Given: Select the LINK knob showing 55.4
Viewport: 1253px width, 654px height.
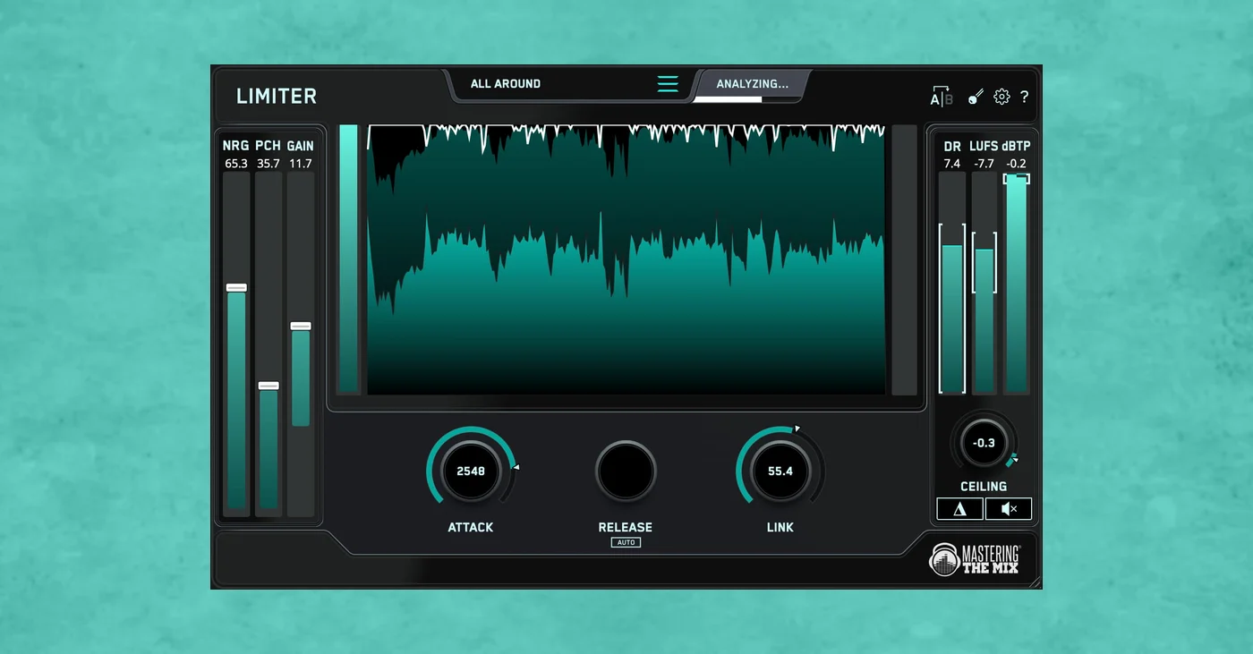Looking at the screenshot, I should tap(780, 471).
